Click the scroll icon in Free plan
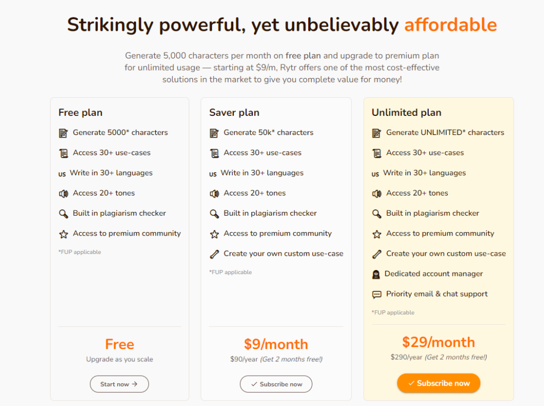The image size is (544, 406). 64,153
